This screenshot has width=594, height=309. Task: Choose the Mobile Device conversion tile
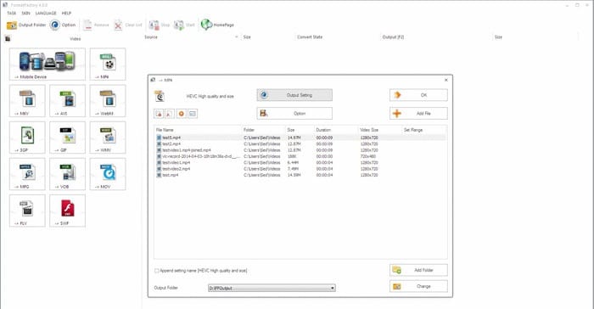(x=48, y=64)
